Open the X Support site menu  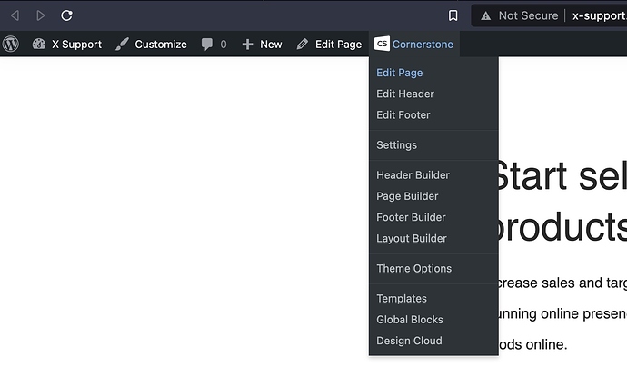click(67, 44)
